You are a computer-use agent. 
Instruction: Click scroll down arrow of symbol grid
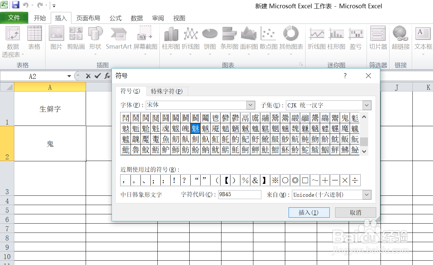point(364,151)
